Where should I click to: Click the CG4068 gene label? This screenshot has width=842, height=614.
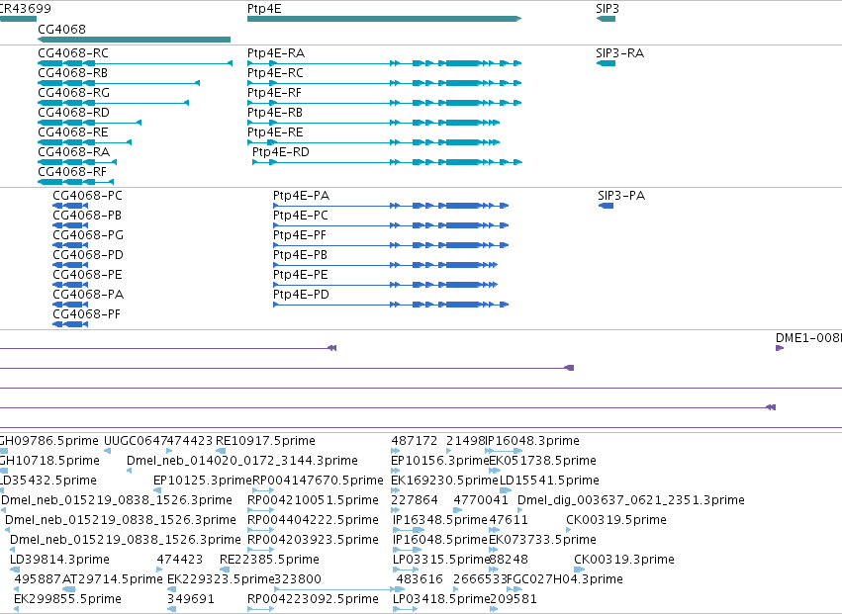click(61, 29)
